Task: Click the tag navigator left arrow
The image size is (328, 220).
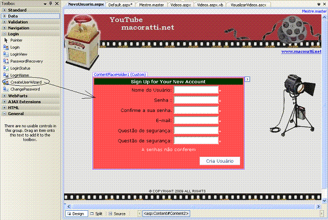Action: [x=140, y=213]
